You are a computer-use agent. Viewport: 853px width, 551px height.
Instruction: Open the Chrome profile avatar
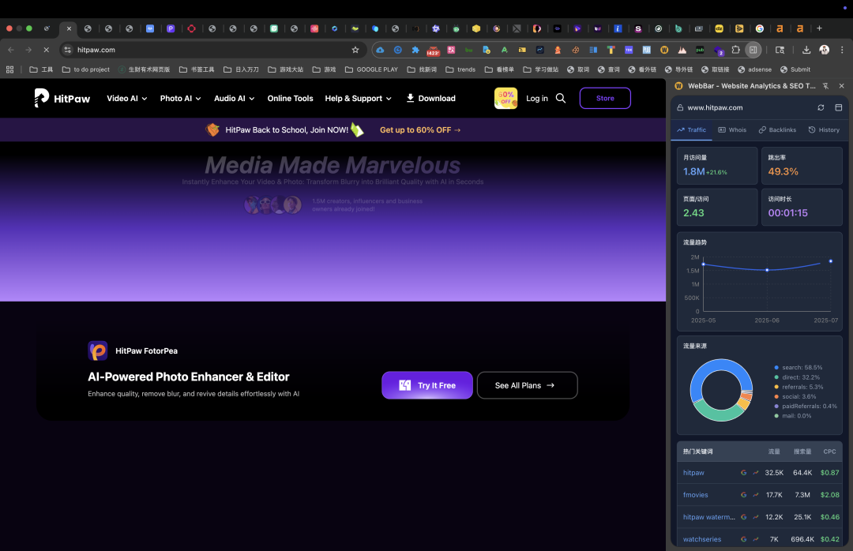click(824, 50)
